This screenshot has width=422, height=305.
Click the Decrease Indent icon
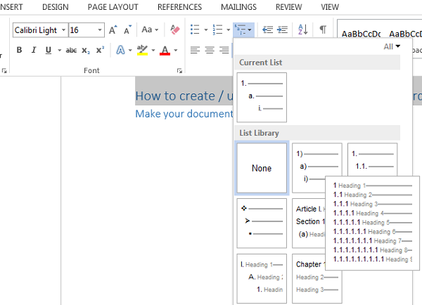(x=267, y=30)
